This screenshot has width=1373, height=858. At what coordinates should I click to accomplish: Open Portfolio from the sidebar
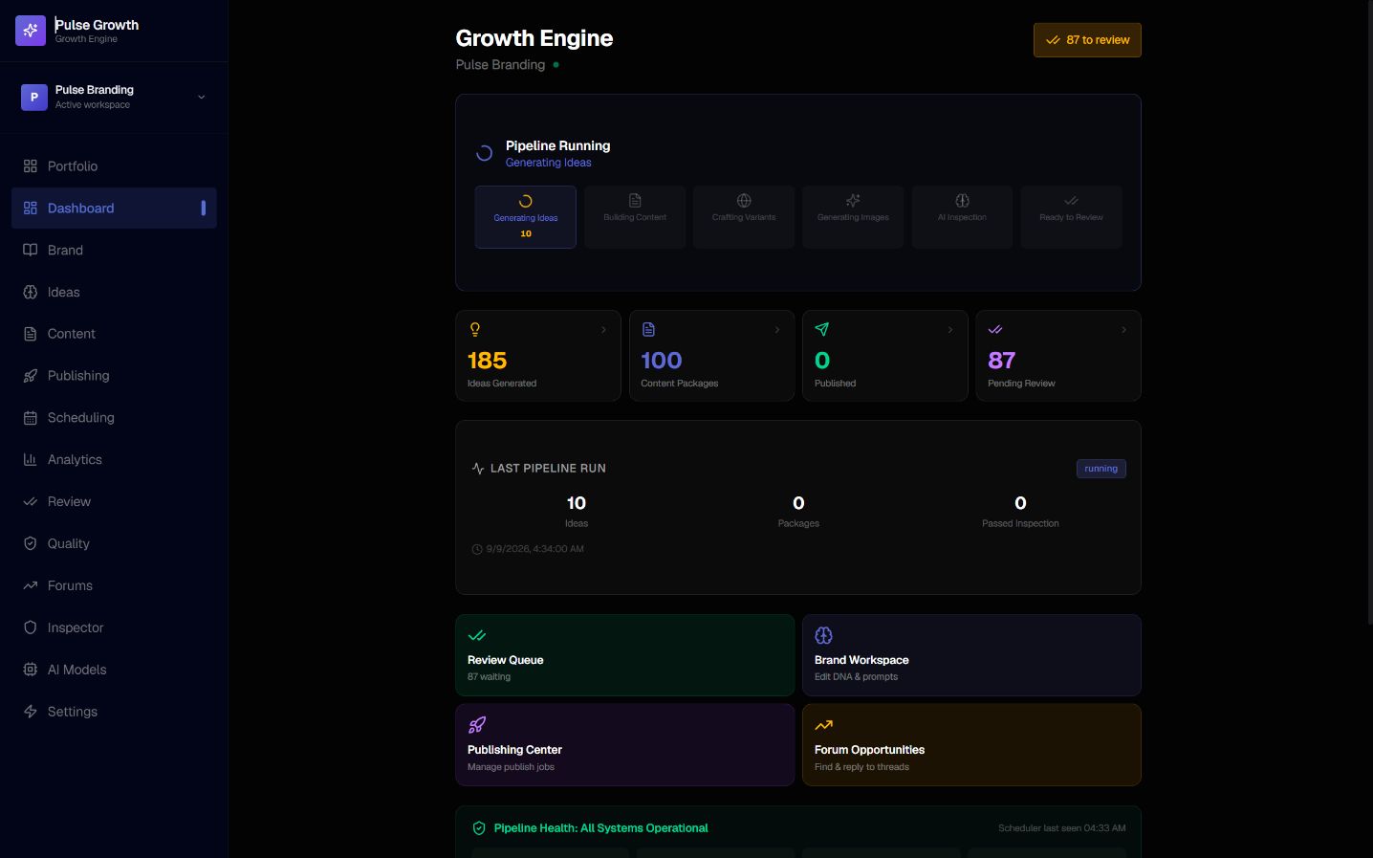pos(114,166)
